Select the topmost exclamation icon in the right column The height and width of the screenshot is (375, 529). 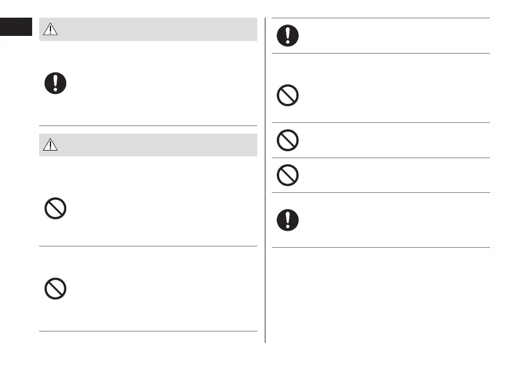(x=288, y=35)
